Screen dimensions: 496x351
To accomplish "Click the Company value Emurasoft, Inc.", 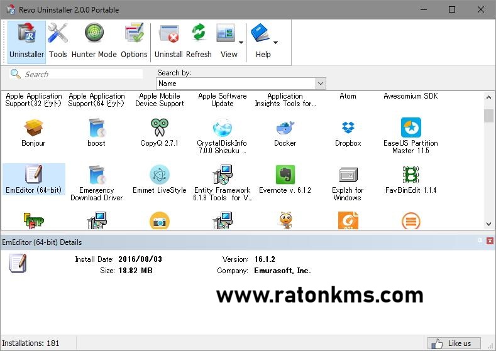I will (x=282, y=271).
